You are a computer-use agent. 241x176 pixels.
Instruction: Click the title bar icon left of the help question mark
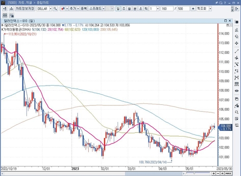(221, 2)
